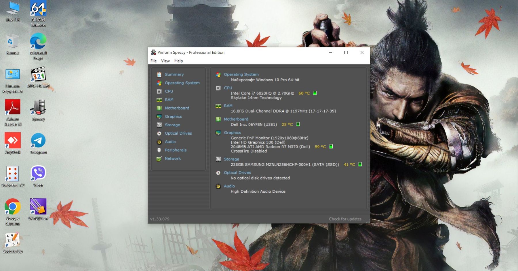The height and width of the screenshot is (271, 518).
Task: Select CPU in the sidebar
Action: tap(169, 91)
